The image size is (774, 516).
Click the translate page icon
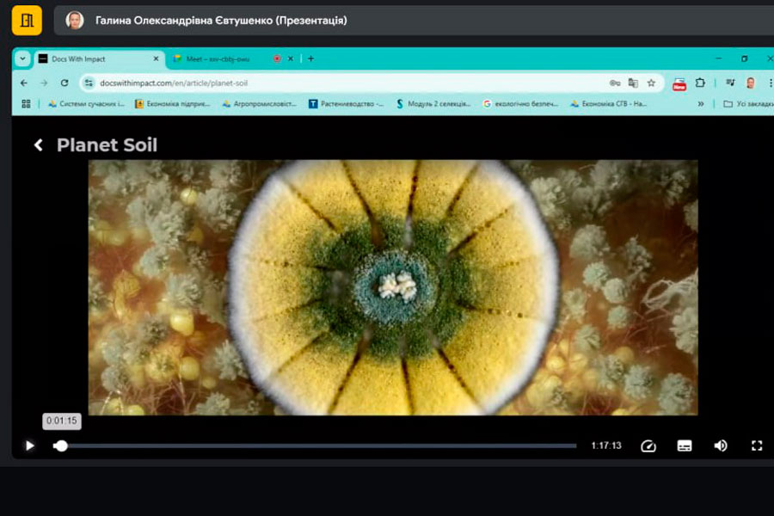pyautogui.click(x=633, y=83)
